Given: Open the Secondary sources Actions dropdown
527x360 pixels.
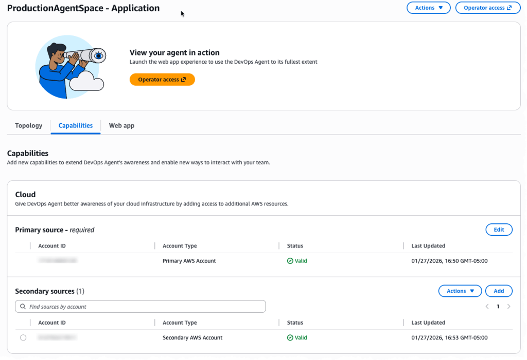Looking at the screenshot, I should (460, 291).
